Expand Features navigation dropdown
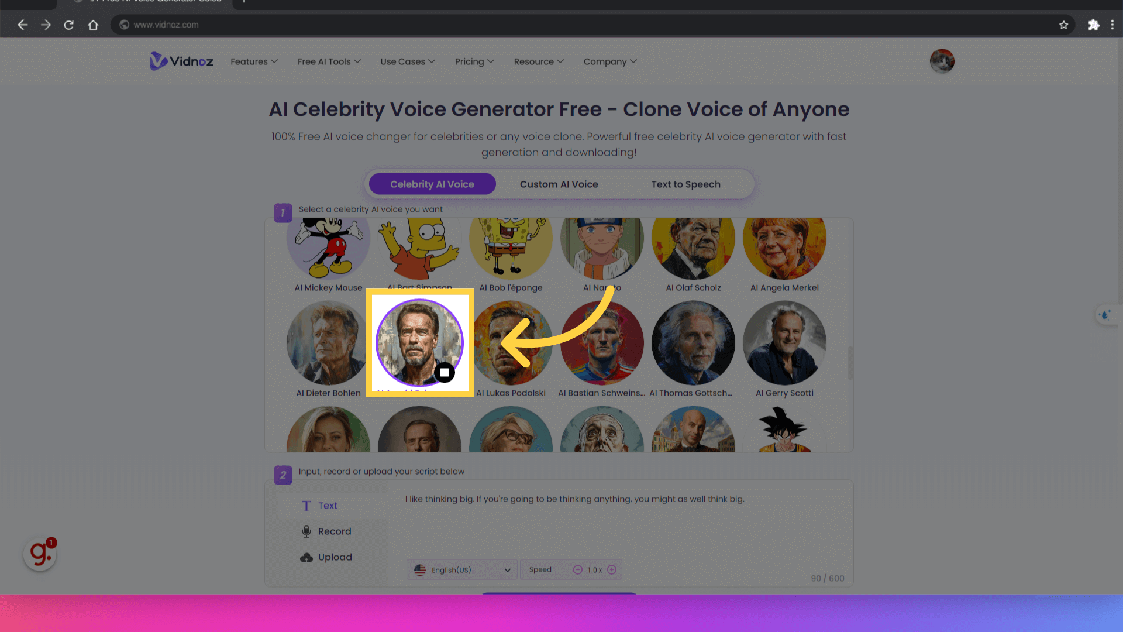Image resolution: width=1123 pixels, height=632 pixels. tap(254, 61)
